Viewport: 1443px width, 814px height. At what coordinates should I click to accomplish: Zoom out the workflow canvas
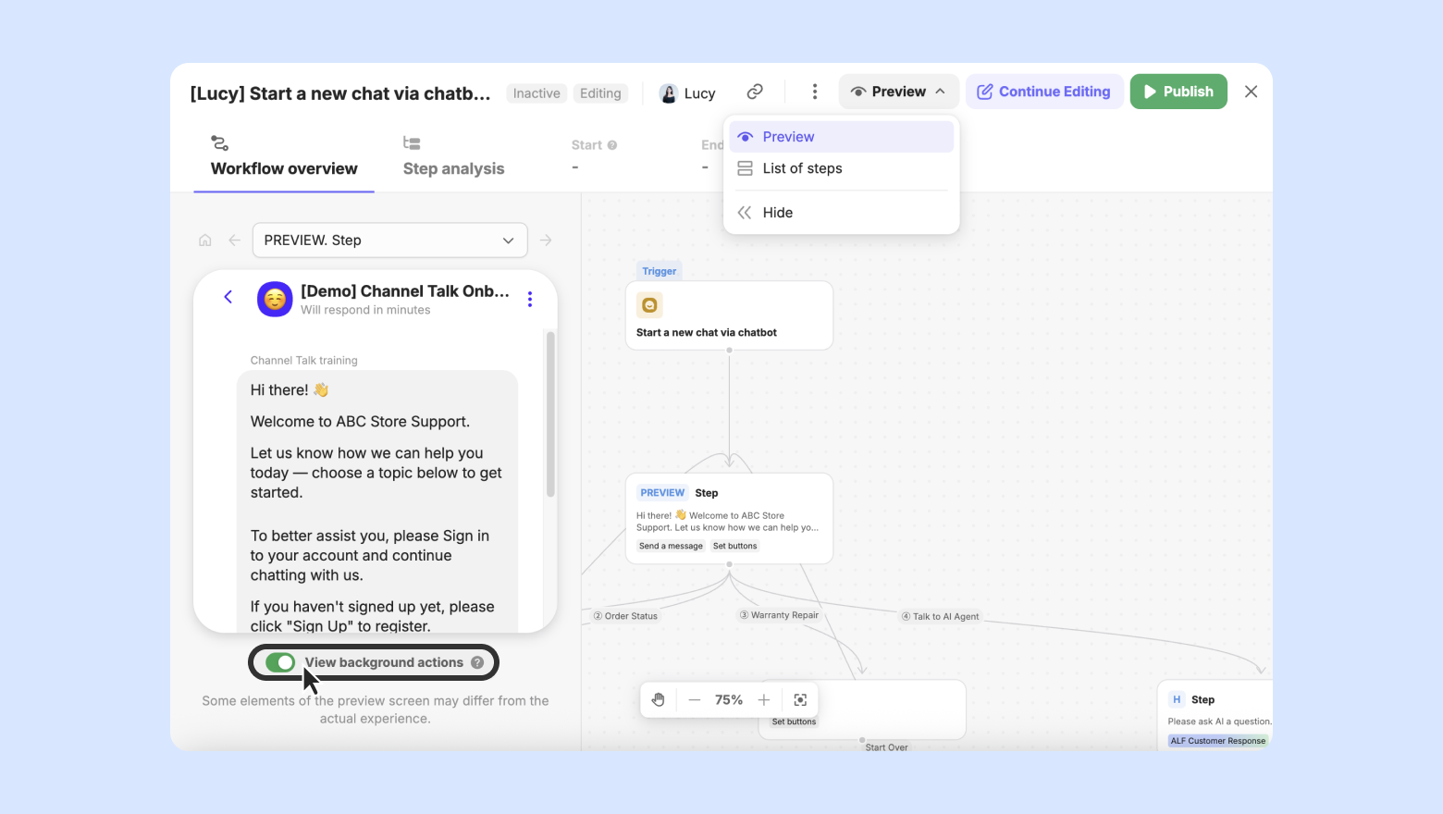(x=695, y=700)
